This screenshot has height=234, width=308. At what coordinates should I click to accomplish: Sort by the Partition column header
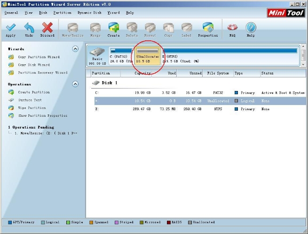click(106, 73)
